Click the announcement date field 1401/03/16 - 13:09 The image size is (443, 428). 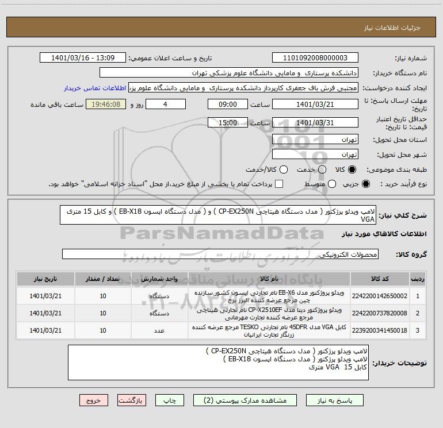(x=83, y=58)
